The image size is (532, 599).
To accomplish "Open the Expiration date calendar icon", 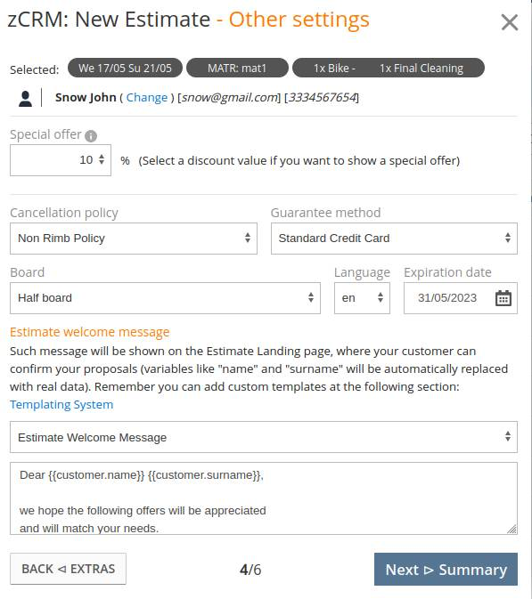I will pos(503,298).
